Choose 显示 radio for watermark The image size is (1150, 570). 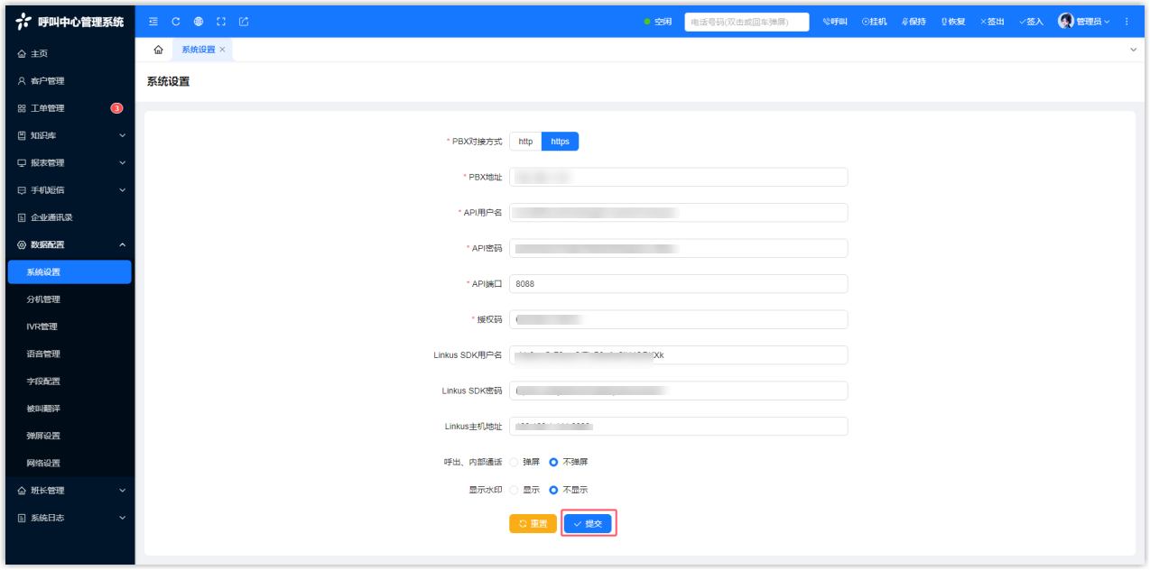tap(515, 490)
